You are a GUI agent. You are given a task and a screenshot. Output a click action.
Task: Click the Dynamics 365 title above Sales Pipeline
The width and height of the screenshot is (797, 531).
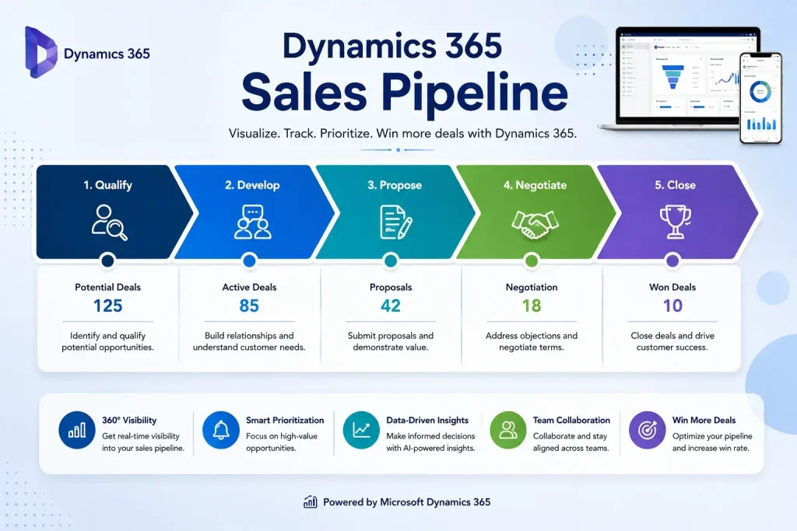[392, 46]
